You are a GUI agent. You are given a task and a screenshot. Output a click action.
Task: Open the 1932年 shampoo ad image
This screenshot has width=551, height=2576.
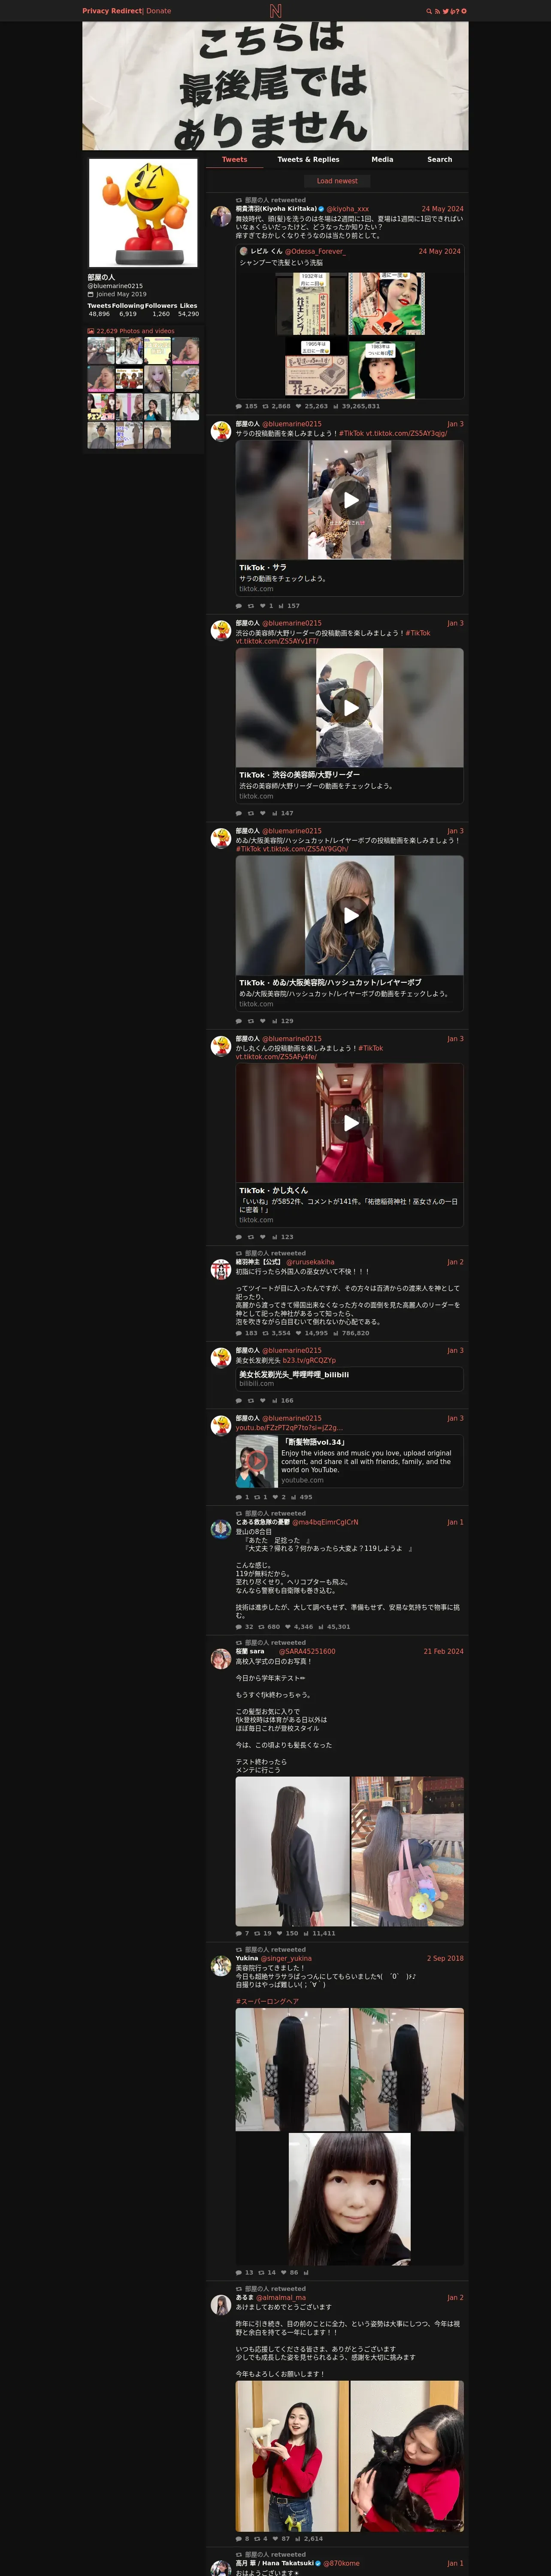click(311, 304)
